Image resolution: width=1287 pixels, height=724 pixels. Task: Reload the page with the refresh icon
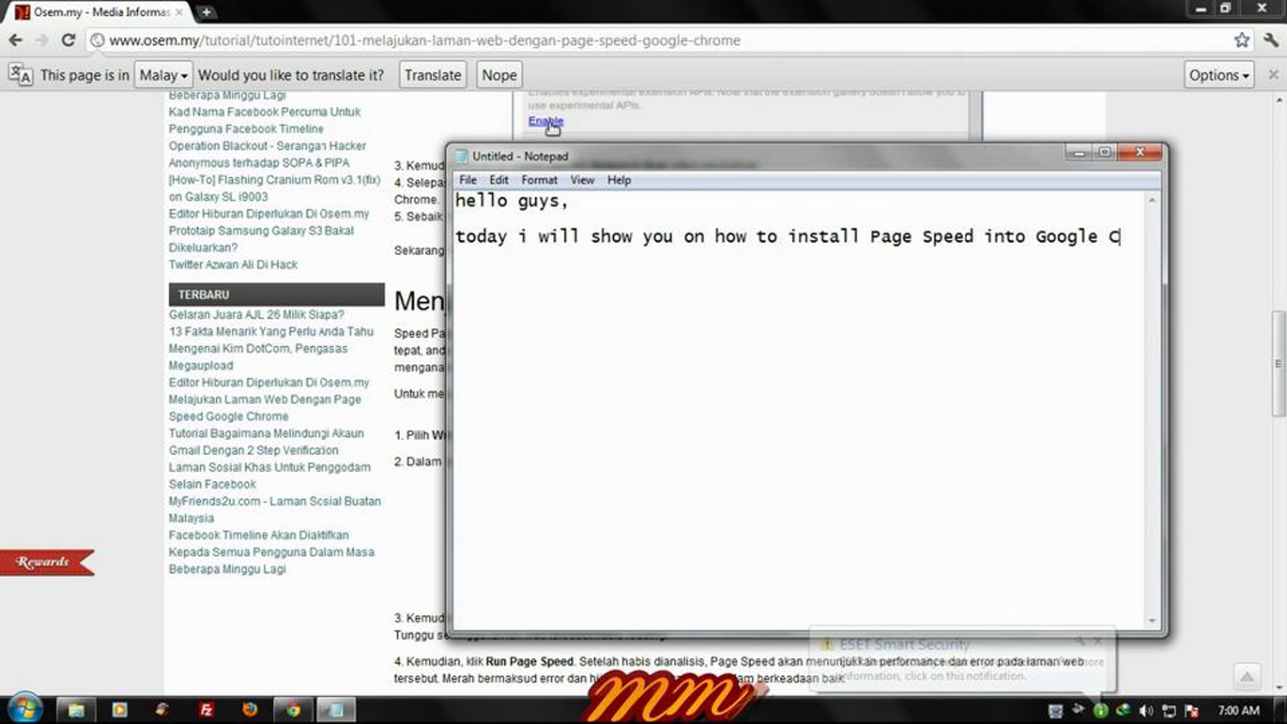(x=68, y=40)
